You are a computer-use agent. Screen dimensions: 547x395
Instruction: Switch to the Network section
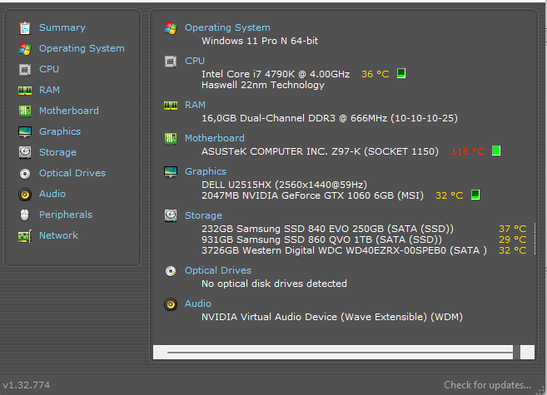click(x=58, y=235)
